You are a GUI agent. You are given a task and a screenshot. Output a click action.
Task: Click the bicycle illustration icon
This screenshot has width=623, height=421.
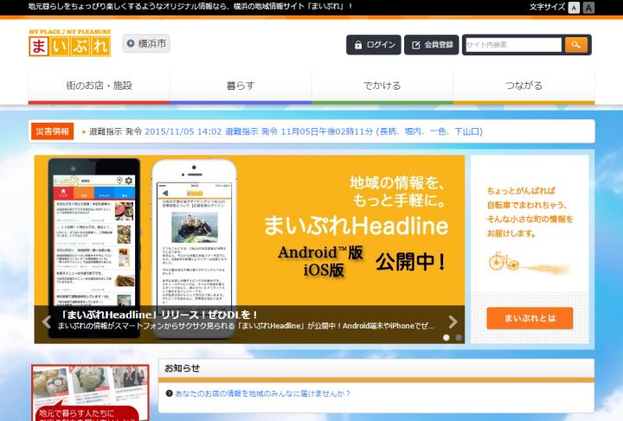click(504, 261)
